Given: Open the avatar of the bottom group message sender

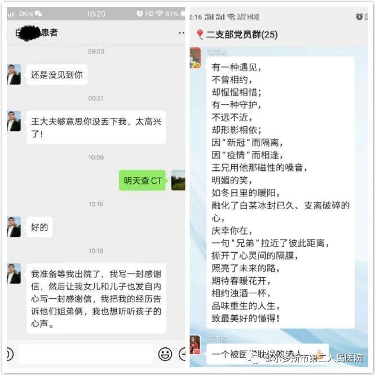Looking at the screenshot, I should coord(195,345).
